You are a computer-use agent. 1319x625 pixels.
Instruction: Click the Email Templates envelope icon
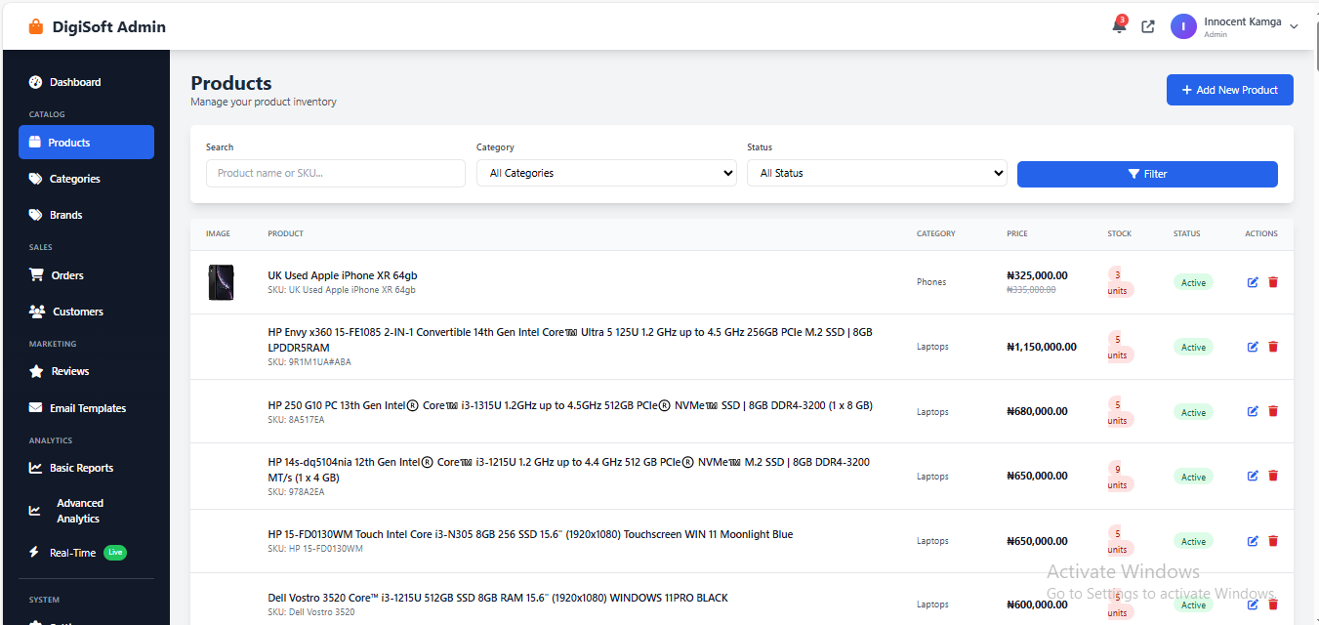click(x=36, y=408)
